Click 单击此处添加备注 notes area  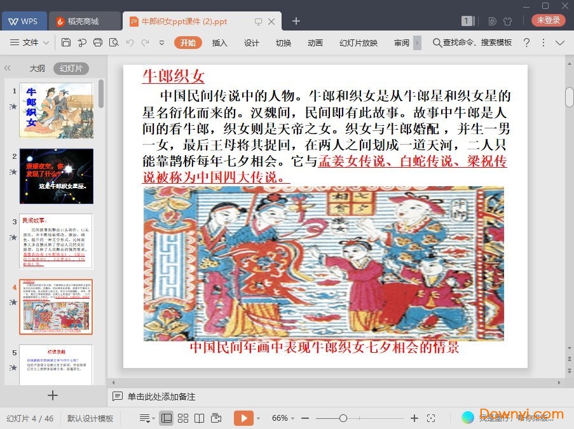coord(161,397)
